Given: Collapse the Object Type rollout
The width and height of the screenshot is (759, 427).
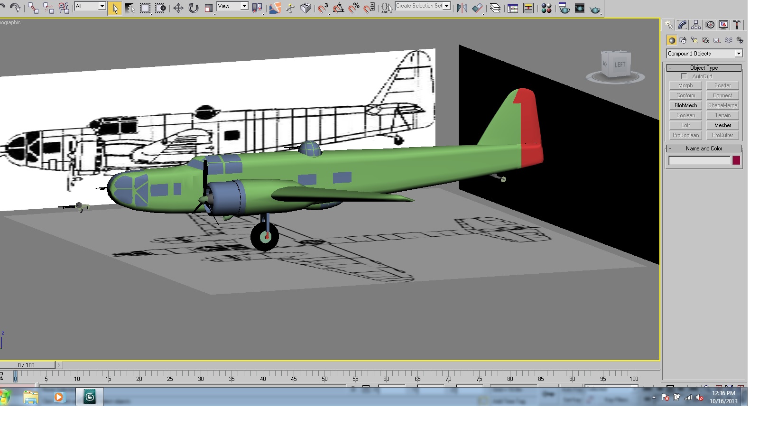Looking at the screenshot, I should (x=704, y=68).
